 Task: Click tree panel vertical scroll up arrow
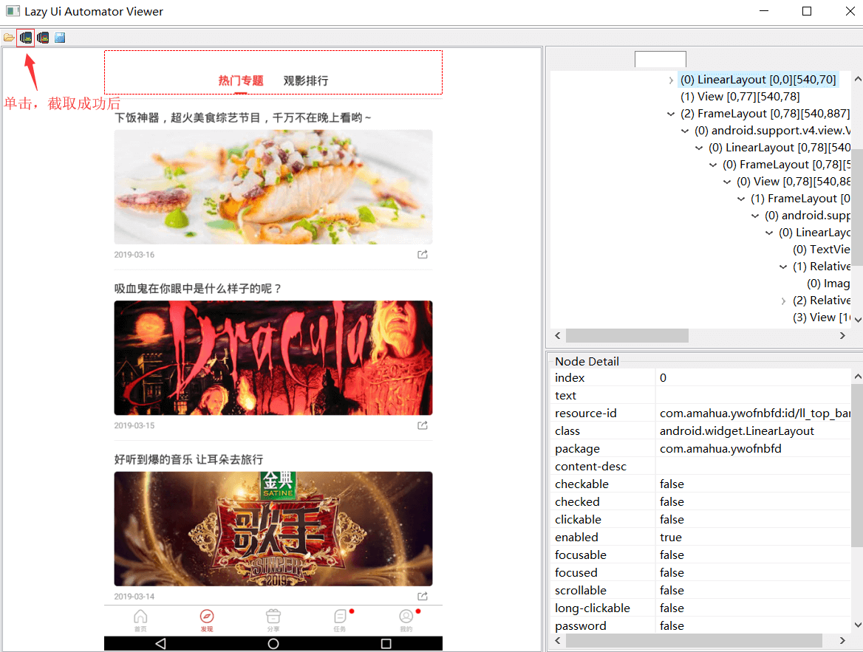(858, 79)
